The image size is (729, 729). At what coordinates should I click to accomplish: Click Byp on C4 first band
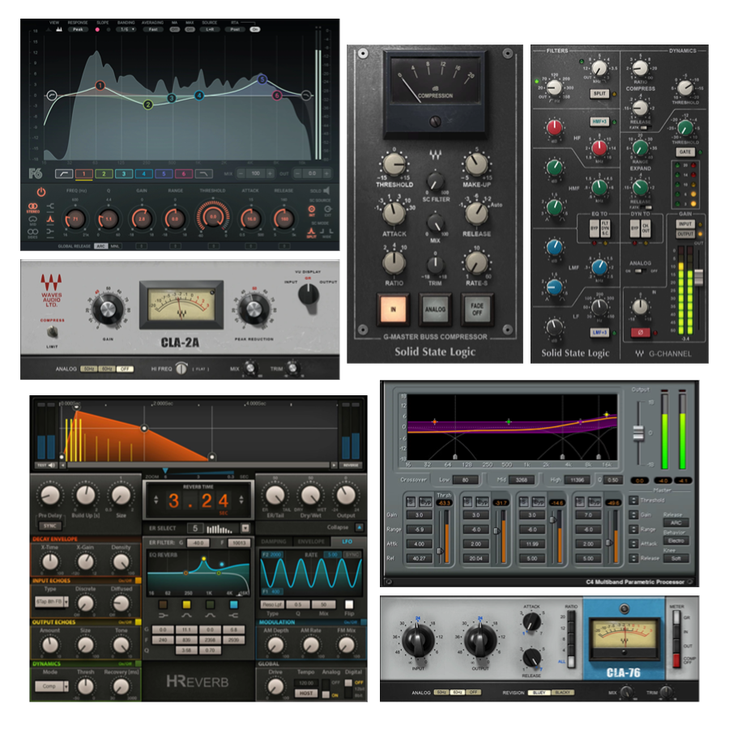[x=425, y=502]
